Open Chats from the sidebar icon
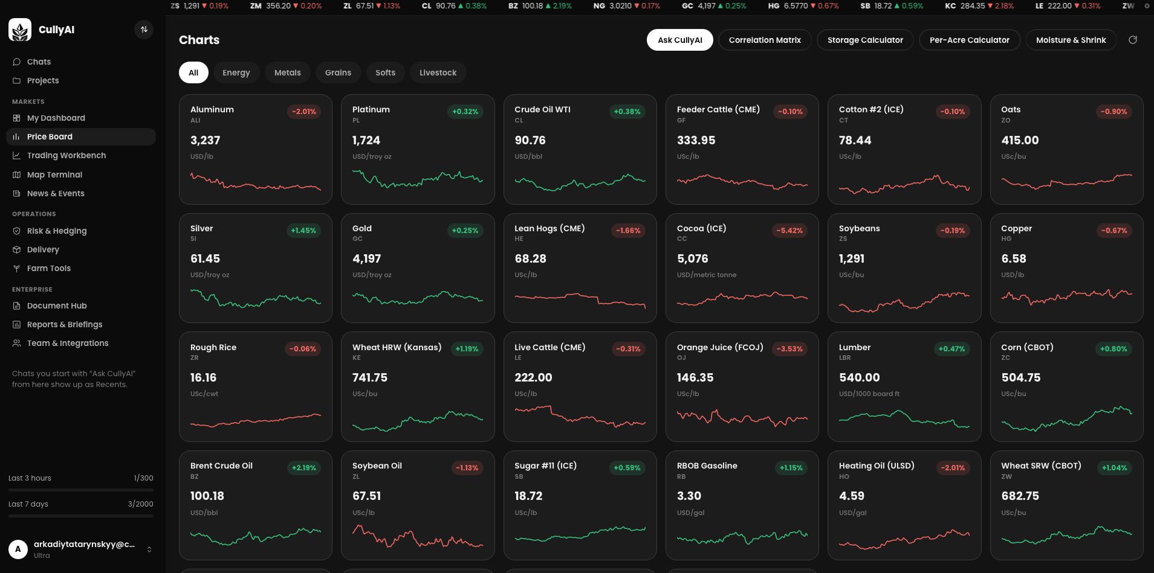Screen dimensions: 1154x573 tap(17, 62)
